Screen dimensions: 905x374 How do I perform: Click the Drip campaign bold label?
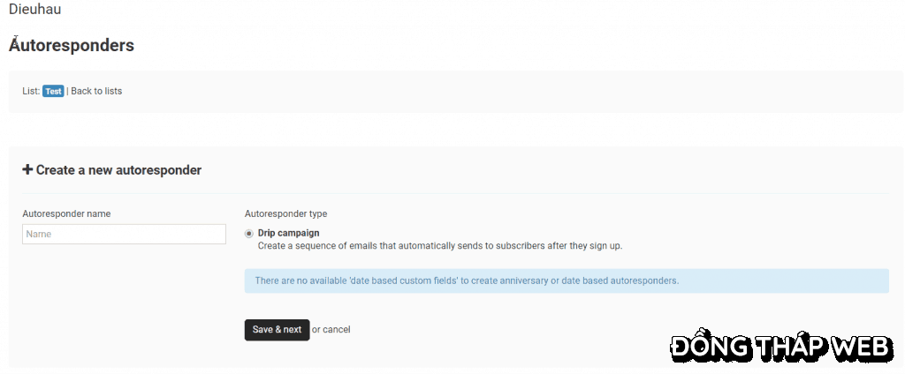(x=289, y=233)
